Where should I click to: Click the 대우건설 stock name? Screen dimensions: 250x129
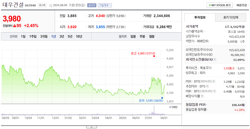click(13, 5)
